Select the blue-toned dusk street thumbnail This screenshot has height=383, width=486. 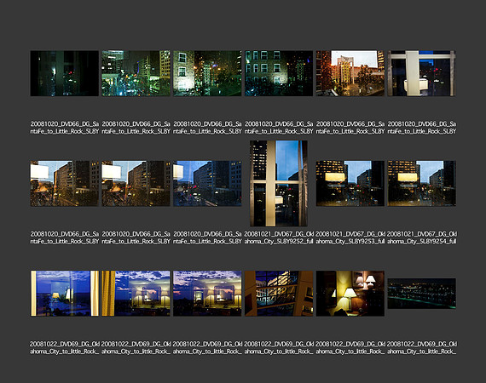[x=207, y=184]
